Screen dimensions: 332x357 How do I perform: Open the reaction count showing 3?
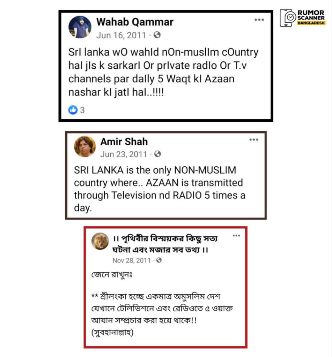pyautogui.click(x=82, y=110)
